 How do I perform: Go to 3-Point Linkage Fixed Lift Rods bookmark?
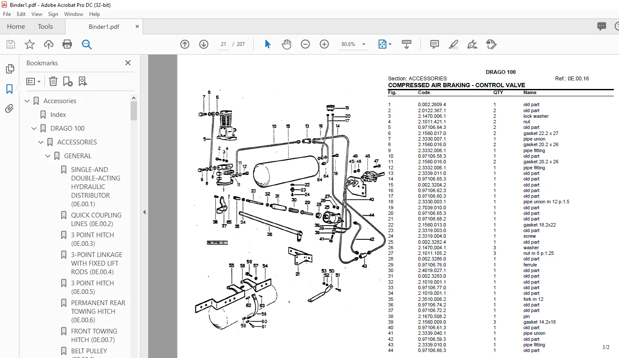click(x=96, y=263)
